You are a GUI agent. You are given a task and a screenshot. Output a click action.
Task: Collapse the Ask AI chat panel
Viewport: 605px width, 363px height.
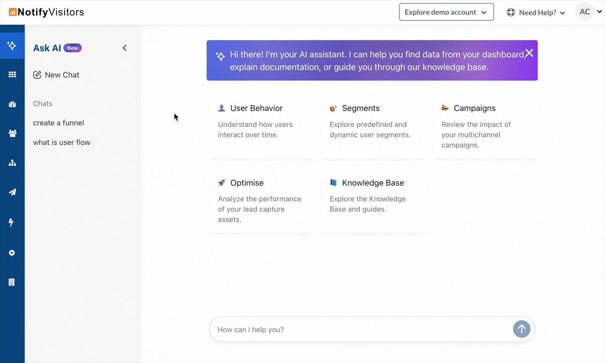pos(124,48)
